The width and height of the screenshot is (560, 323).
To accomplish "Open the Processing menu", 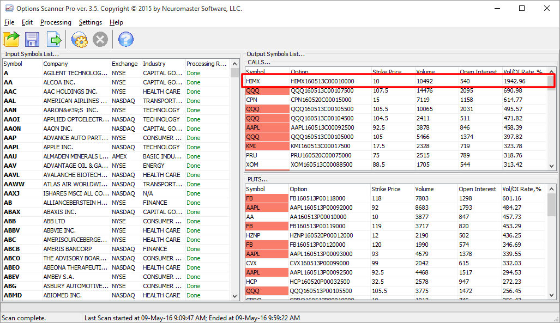I will (56, 22).
